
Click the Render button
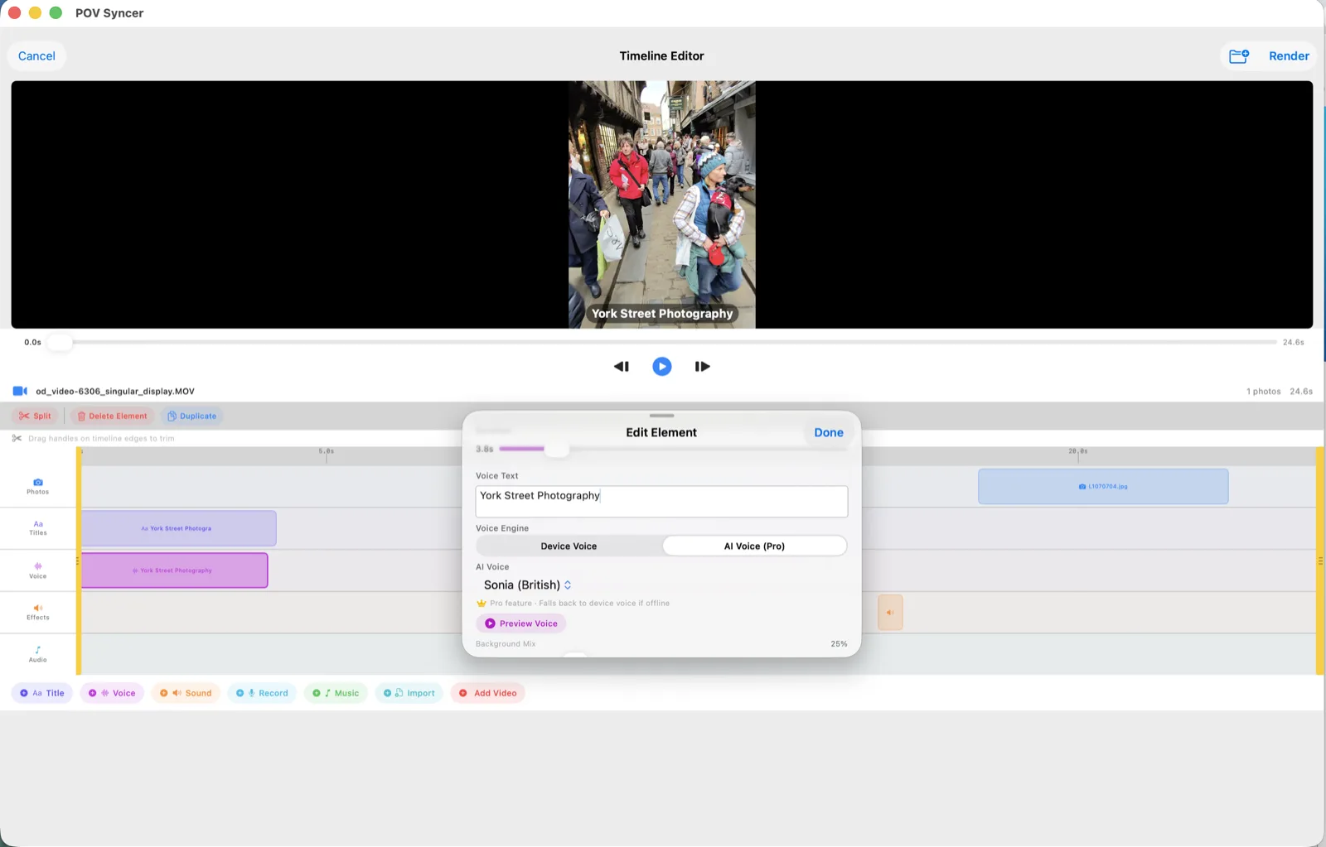[1289, 56]
